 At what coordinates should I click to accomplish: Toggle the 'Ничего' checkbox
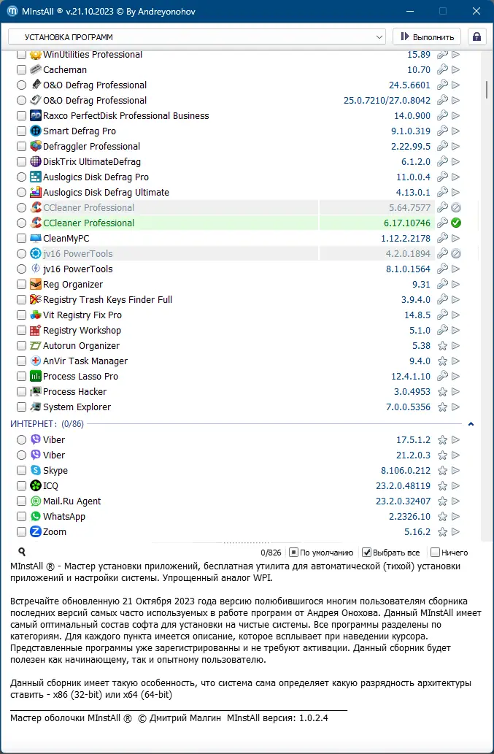coord(435,553)
